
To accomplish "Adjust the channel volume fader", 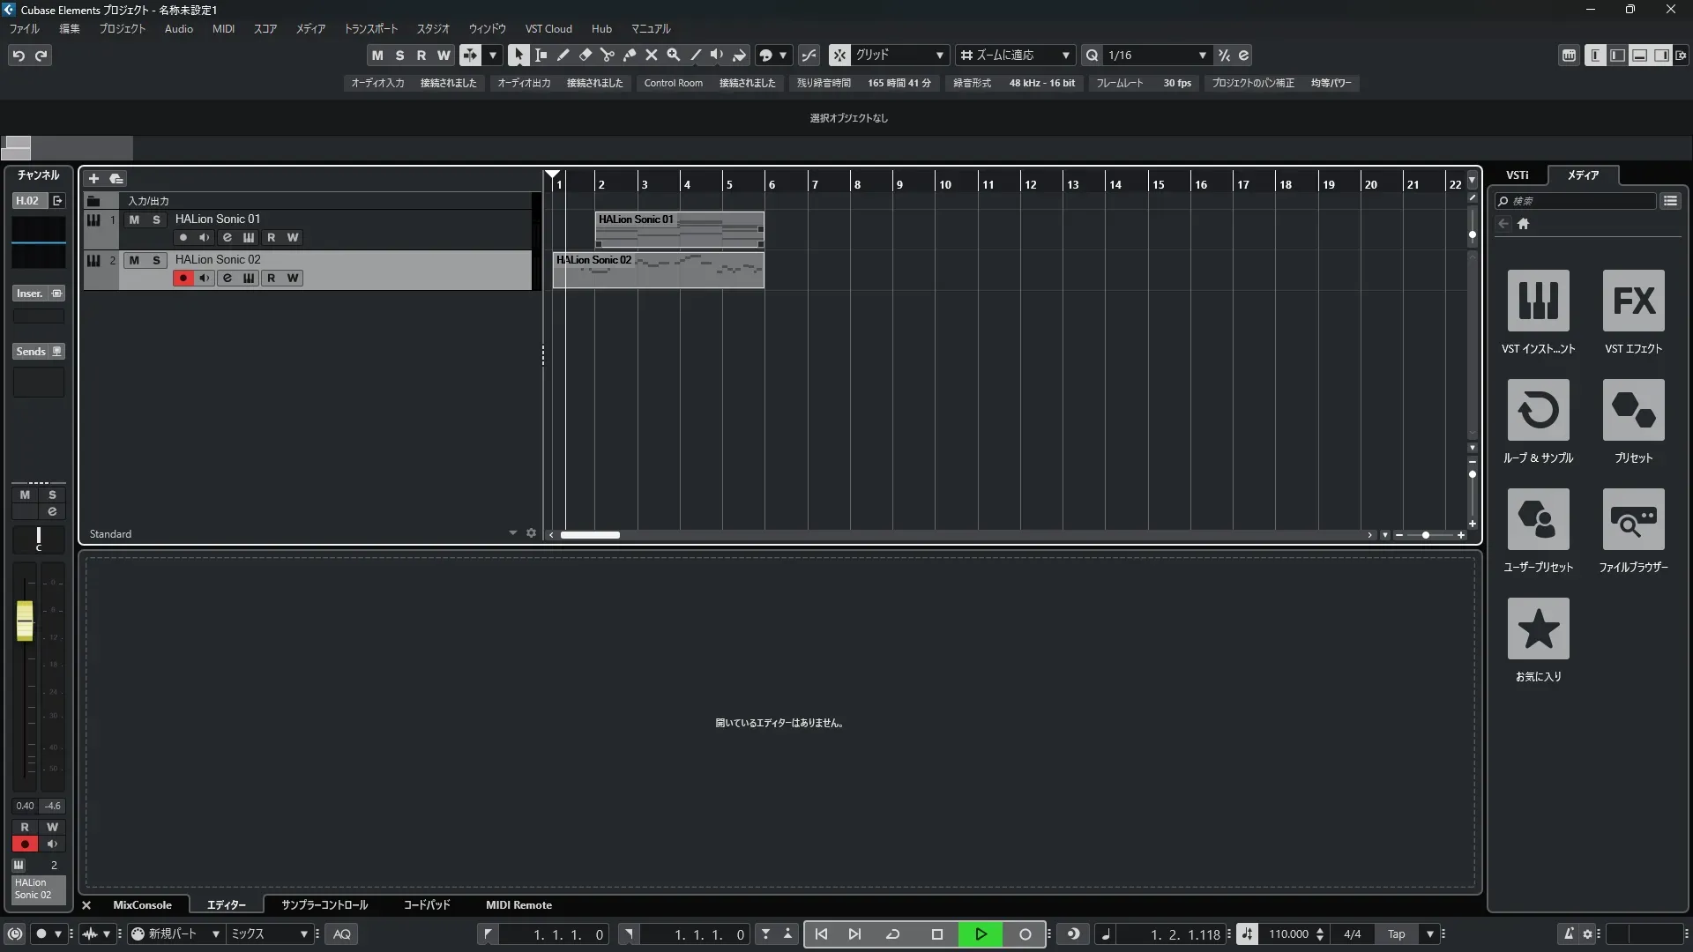I will coord(25,621).
